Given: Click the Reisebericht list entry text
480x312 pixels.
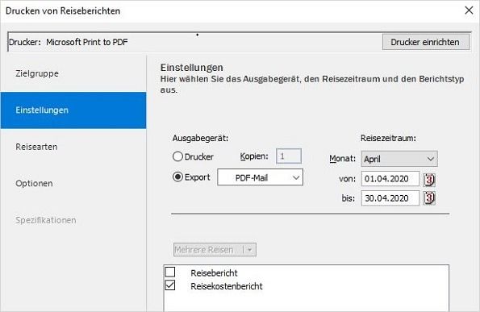Looking at the screenshot, I should click(214, 272).
